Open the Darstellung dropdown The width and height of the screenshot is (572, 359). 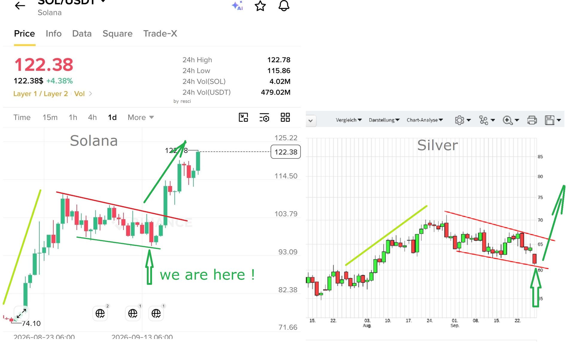[384, 120]
